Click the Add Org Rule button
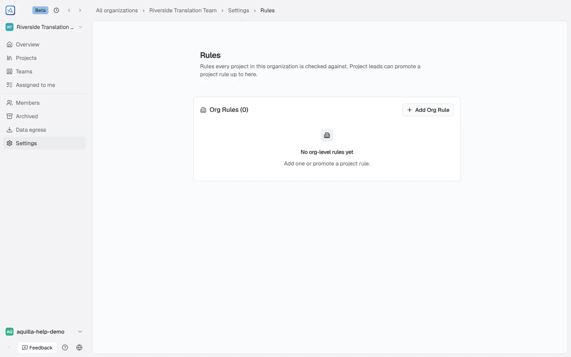Image resolution: width=571 pixels, height=357 pixels. (428, 110)
